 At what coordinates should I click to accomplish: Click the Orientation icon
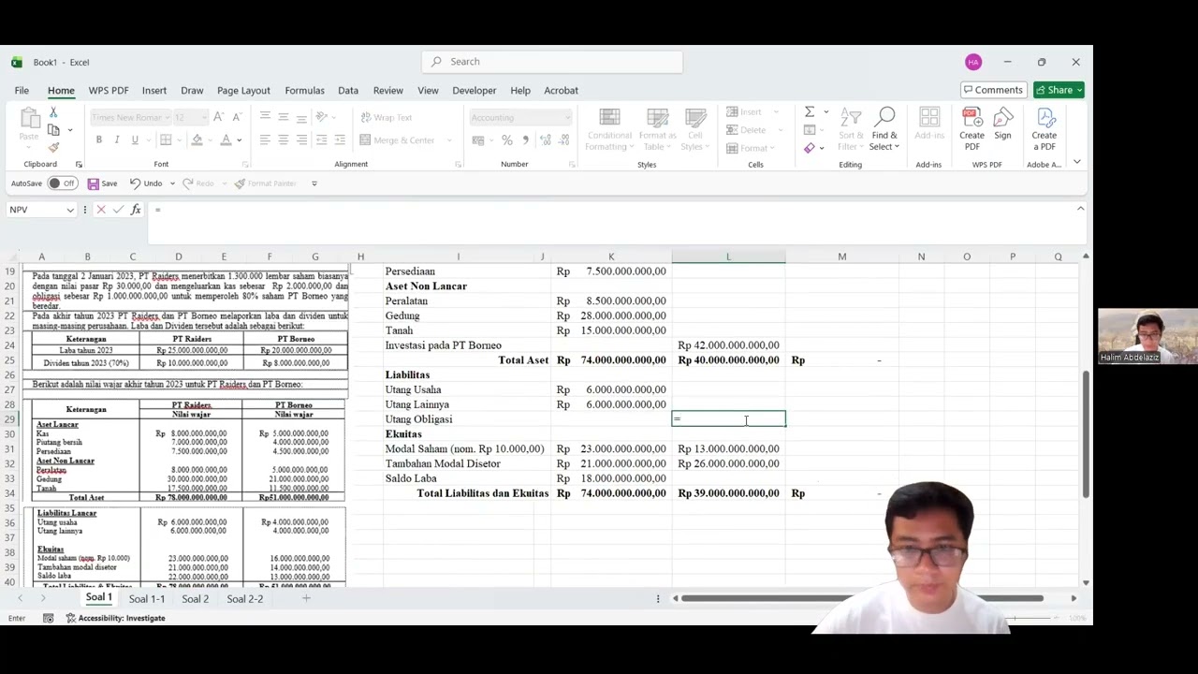click(x=322, y=117)
